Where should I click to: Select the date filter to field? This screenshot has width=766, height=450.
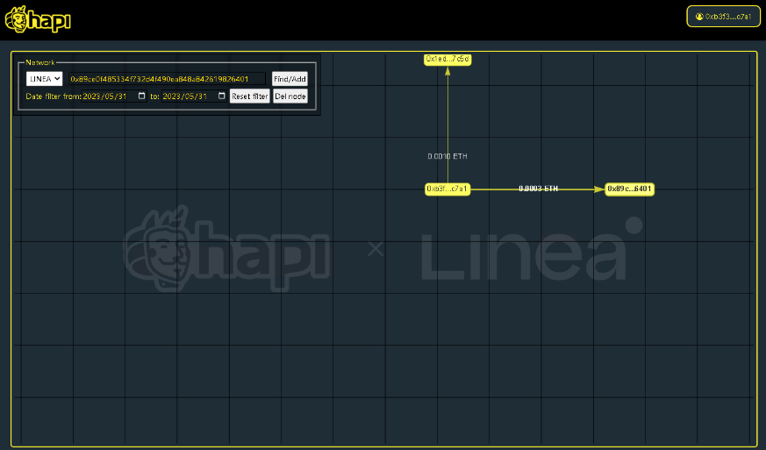point(194,96)
